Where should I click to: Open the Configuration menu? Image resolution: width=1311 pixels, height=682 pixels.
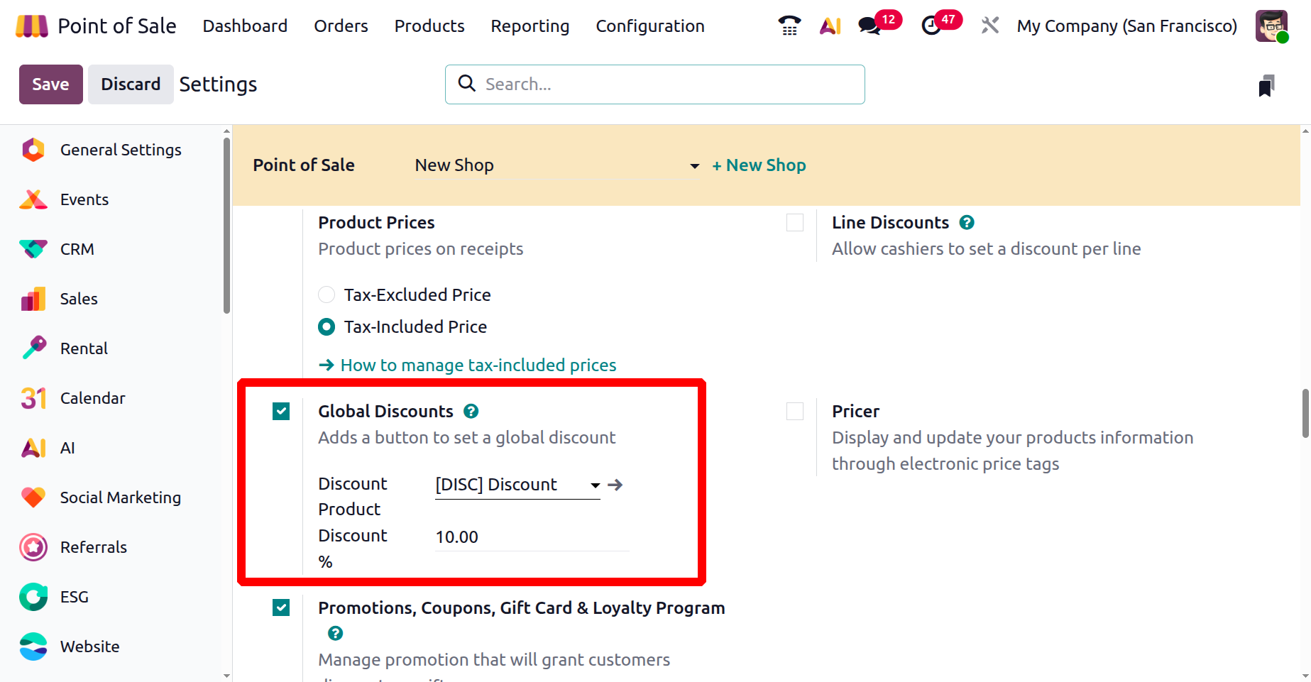tap(649, 26)
